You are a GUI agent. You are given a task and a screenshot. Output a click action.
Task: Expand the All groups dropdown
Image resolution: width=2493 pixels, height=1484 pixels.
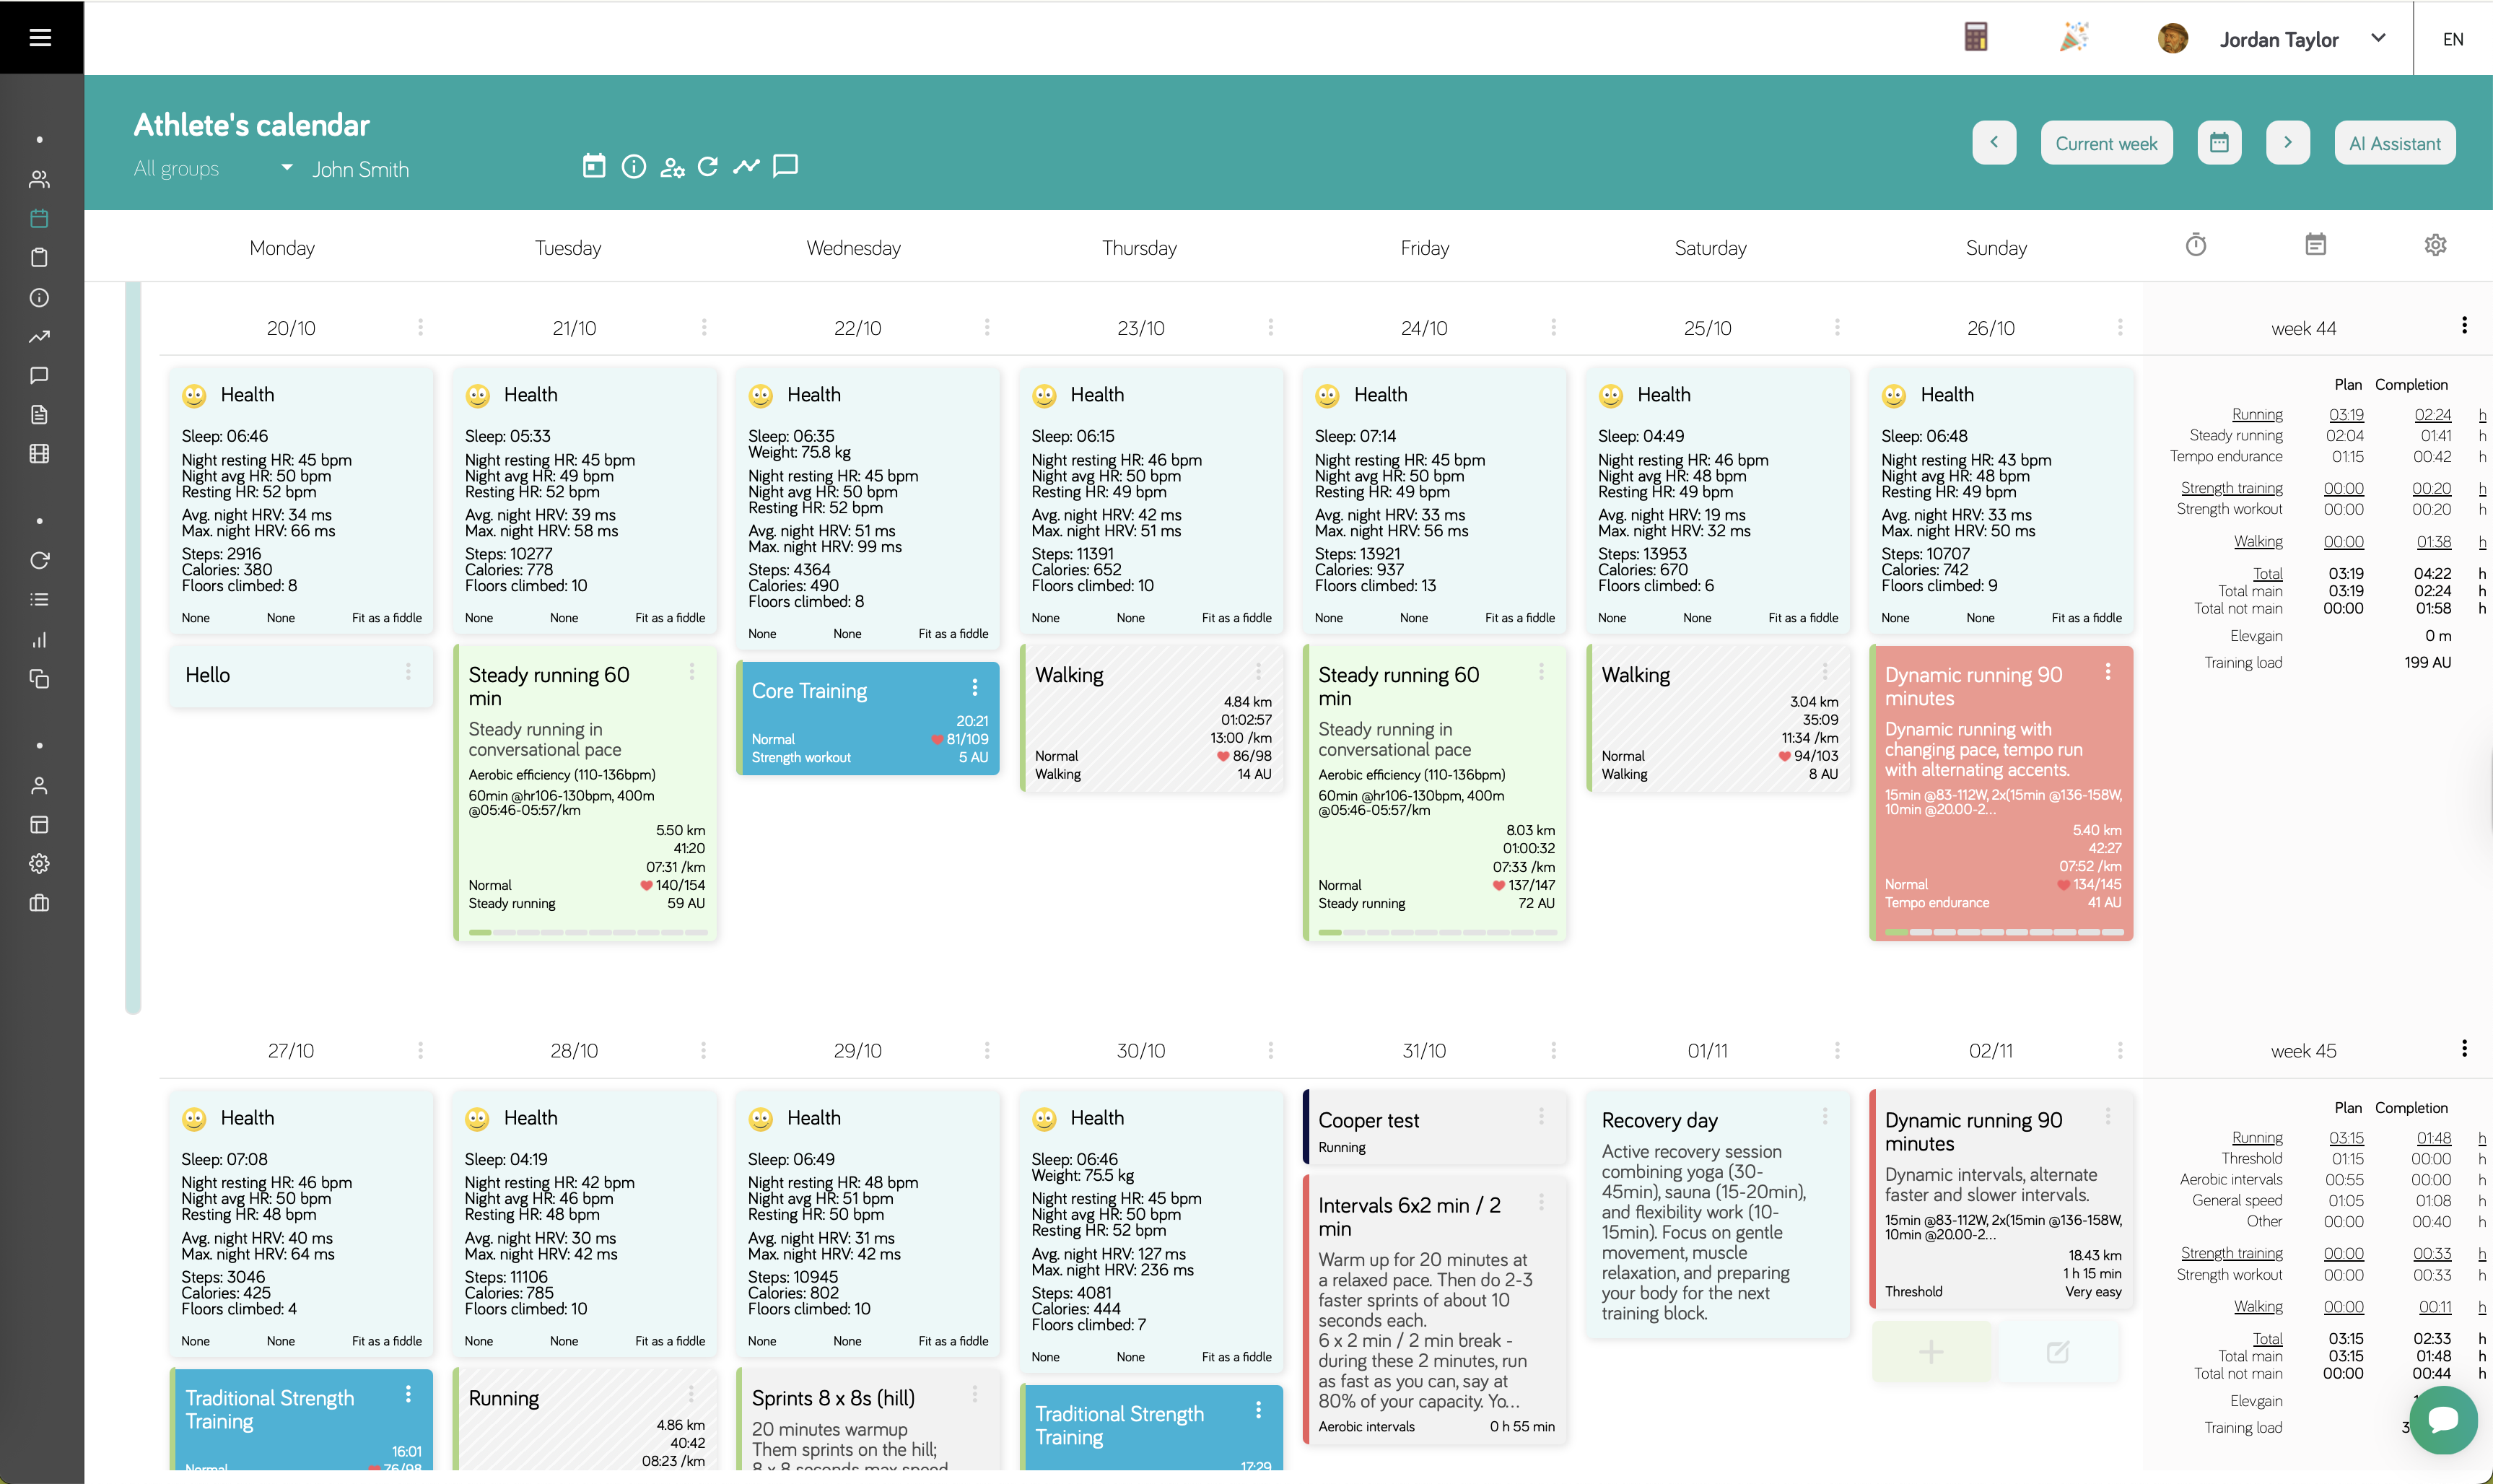pyautogui.click(x=286, y=168)
